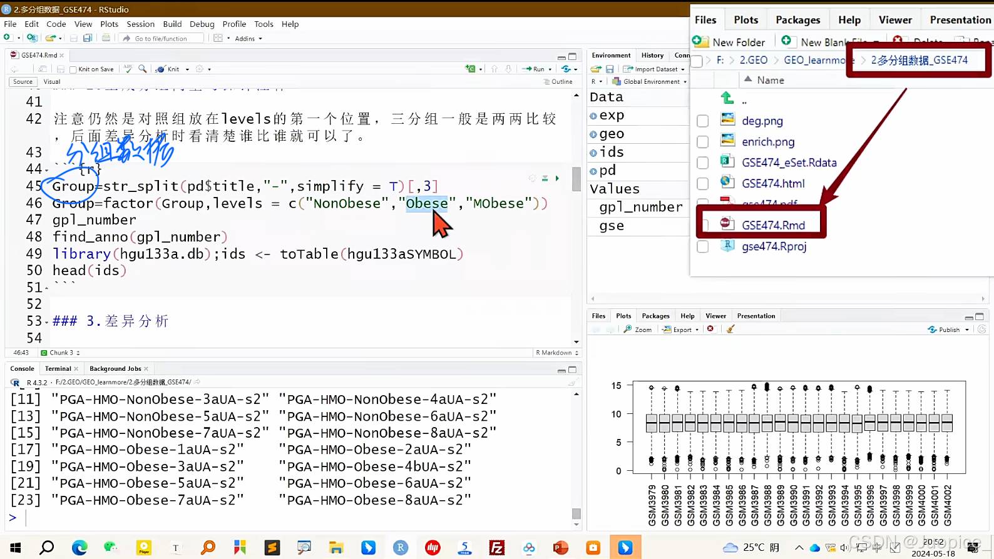Click the Save All icon in main toolbar
The height and width of the screenshot is (559, 994).
tap(88, 38)
